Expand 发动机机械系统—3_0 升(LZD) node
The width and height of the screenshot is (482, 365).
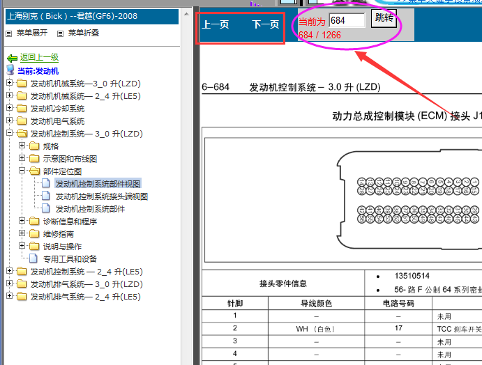pos(10,83)
